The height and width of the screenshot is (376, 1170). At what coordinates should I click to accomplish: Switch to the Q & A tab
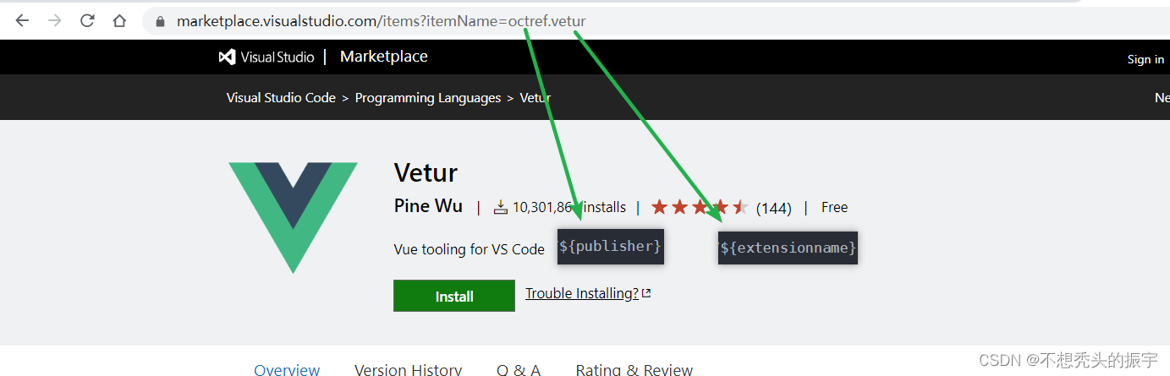pyautogui.click(x=519, y=369)
